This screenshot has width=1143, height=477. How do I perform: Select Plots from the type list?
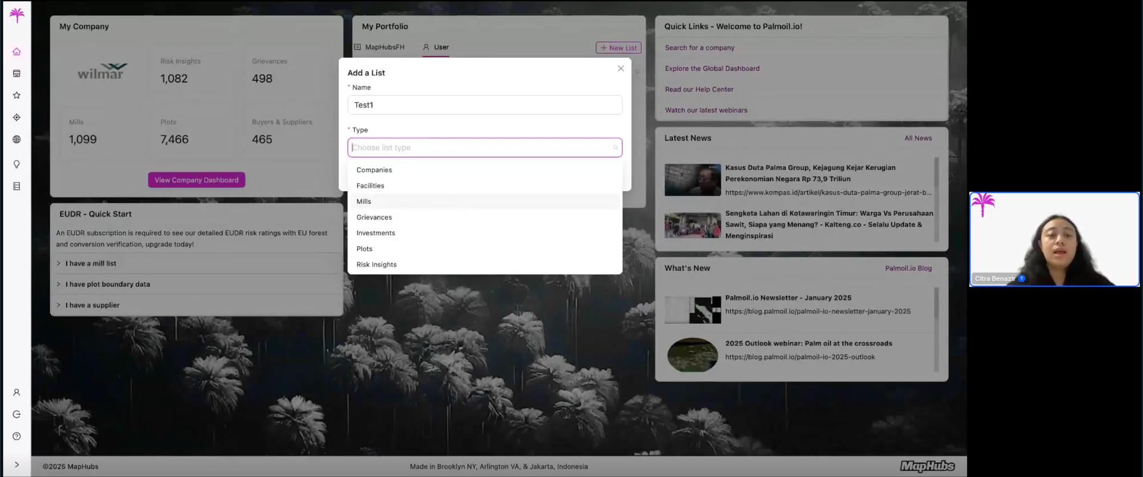coord(485,248)
